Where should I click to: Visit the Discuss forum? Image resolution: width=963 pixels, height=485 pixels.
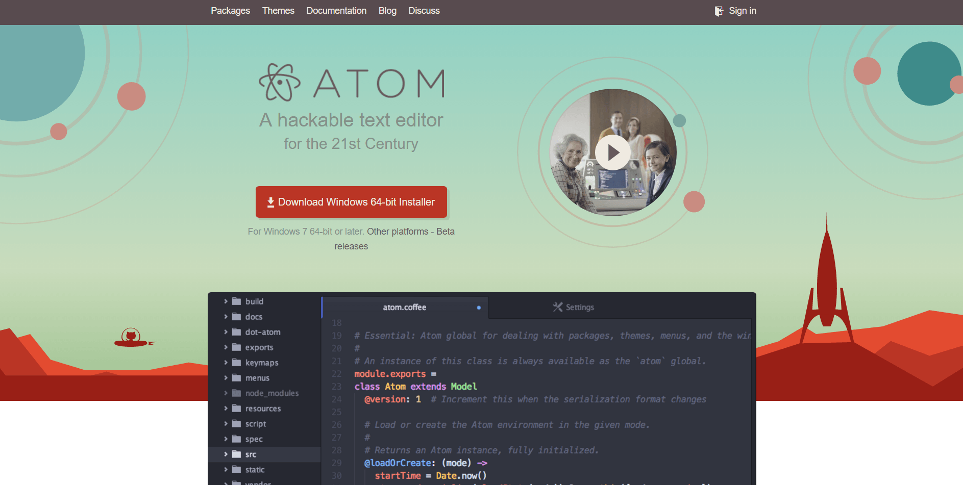[424, 11]
